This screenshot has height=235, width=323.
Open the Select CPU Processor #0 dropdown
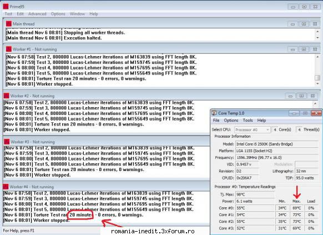tap(253, 129)
